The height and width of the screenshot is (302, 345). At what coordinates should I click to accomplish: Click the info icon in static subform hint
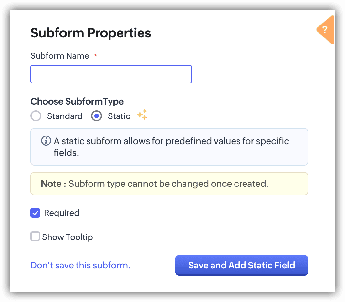point(46,141)
